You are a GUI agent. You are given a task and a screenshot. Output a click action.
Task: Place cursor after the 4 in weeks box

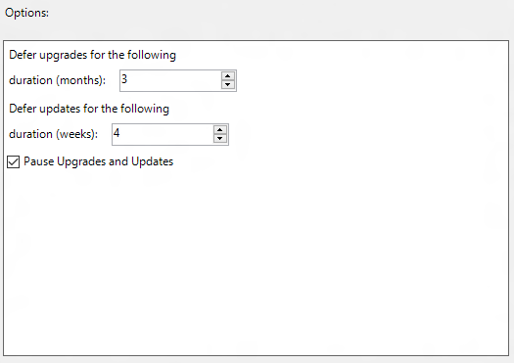[x=120, y=133]
